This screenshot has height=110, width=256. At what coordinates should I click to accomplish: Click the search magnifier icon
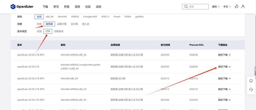pos(186,7)
